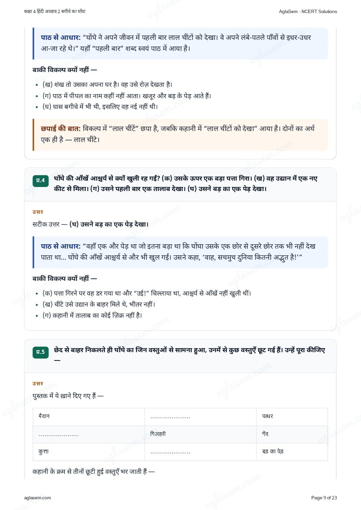
Task: Click the green प्र.4 question badge
Action: (41, 180)
